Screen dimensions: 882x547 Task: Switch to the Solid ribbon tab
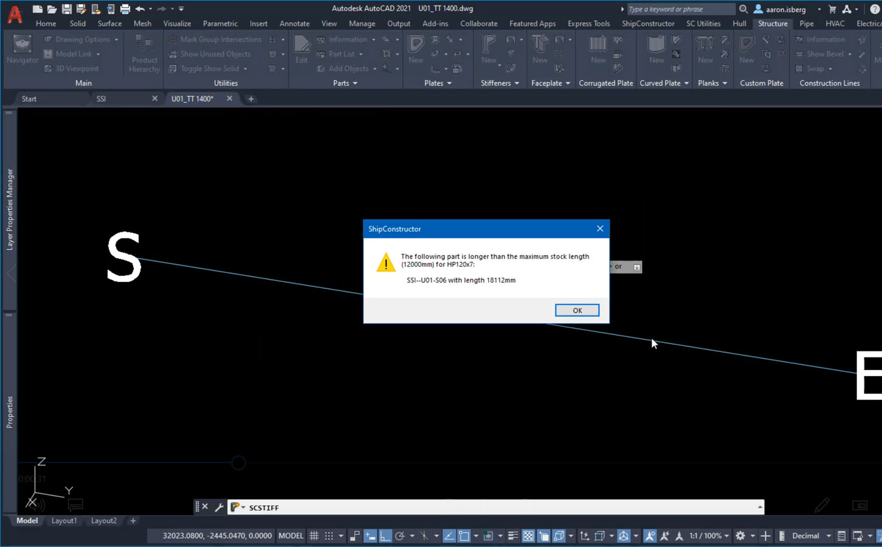tap(78, 24)
